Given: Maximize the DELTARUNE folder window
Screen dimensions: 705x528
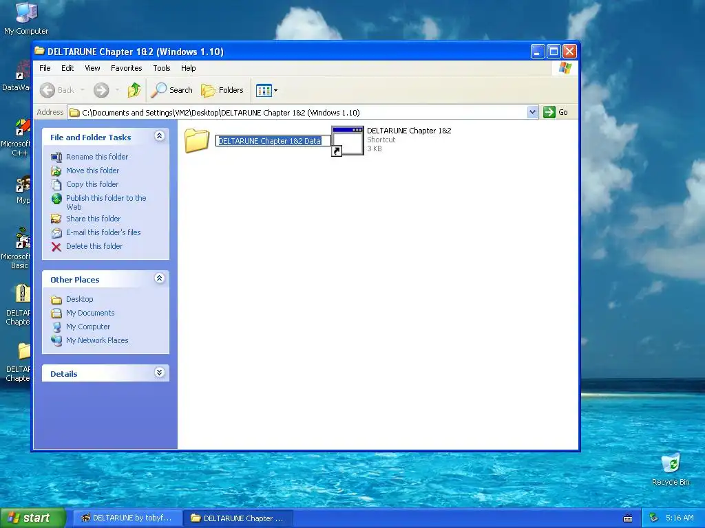Looking at the screenshot, I should (554, 52).
